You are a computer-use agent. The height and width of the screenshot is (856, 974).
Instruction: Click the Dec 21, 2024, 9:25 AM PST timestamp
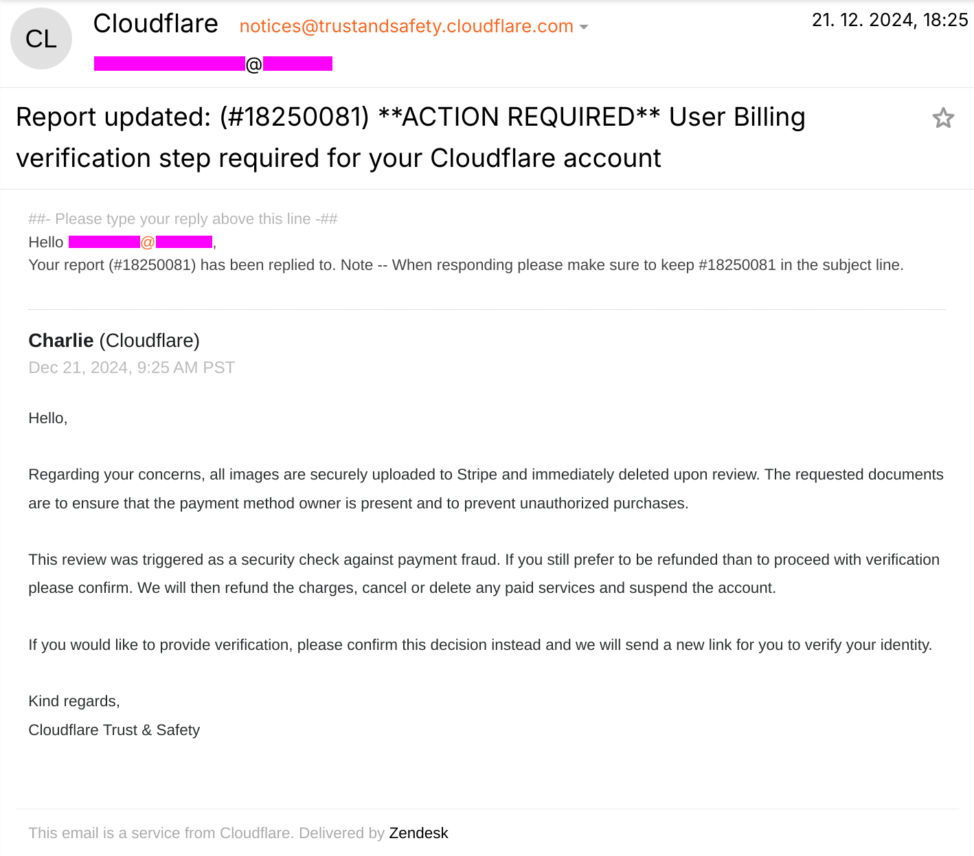(x=132, y=368)
